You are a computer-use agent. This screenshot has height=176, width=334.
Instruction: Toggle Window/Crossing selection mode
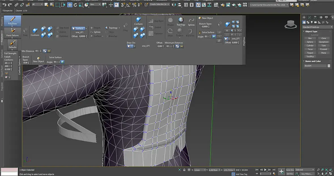coord(63,5)
